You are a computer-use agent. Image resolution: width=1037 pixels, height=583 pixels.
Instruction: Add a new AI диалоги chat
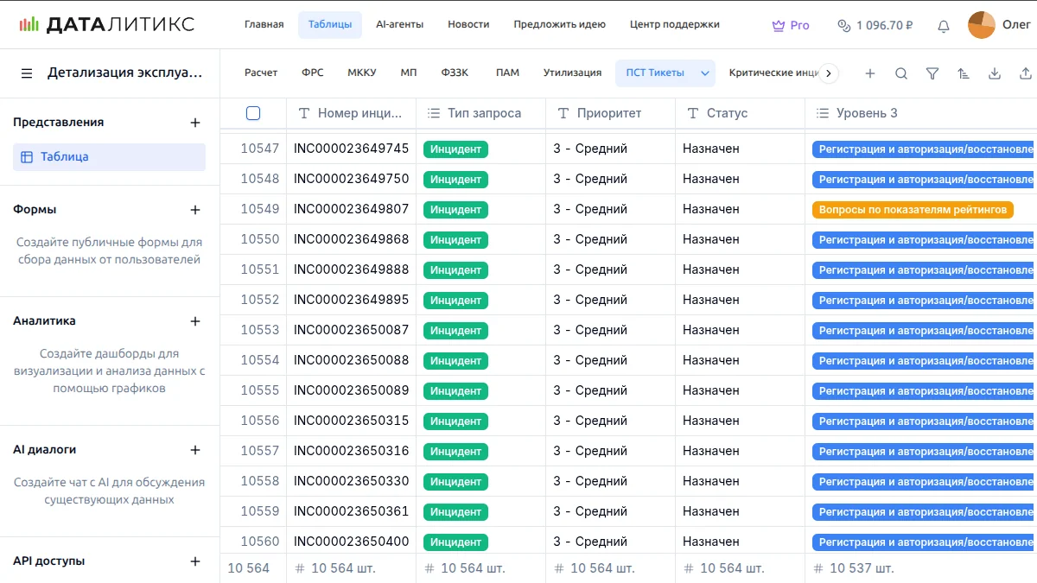pyautogui.click(x=195, y=450)
